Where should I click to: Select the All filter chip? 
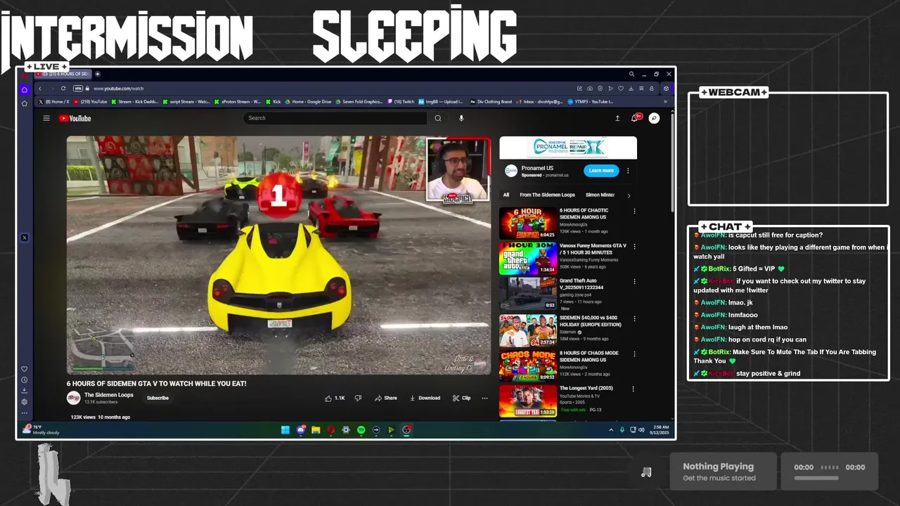pyautogui.click(x=506, y=195)
